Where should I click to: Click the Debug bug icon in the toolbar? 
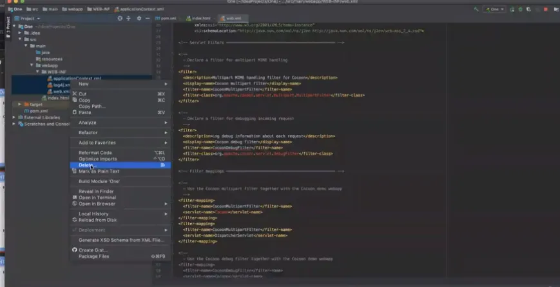coord(520,9)
